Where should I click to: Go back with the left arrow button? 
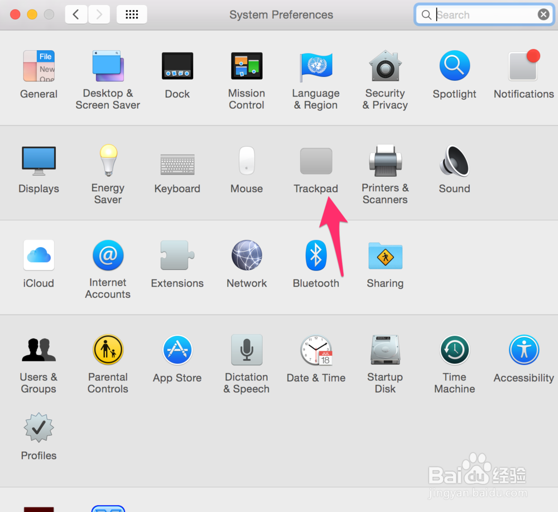pos(76,15)
